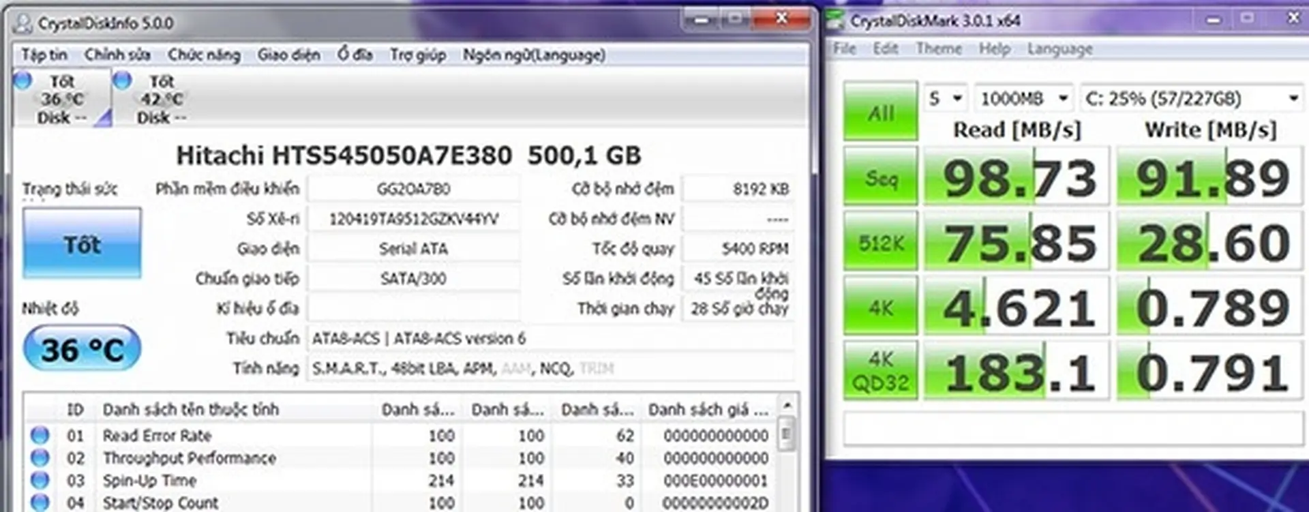Screen dimensions: 1309x512
Task: Click scroll-up arrow of the attribute list
Action: [x=786, y=405]
